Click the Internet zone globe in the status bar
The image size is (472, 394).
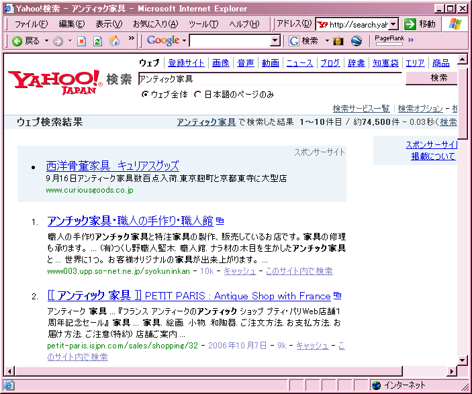376,385
